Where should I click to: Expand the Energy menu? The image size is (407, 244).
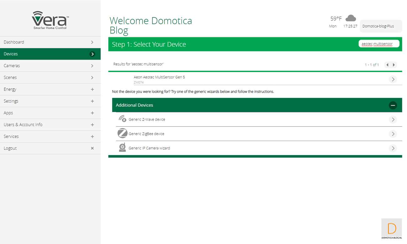click(92, 89)
